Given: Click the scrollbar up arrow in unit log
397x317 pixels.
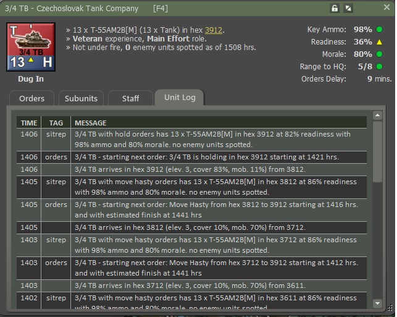Looking at the screenshot, I should click(x=377, y=116).
